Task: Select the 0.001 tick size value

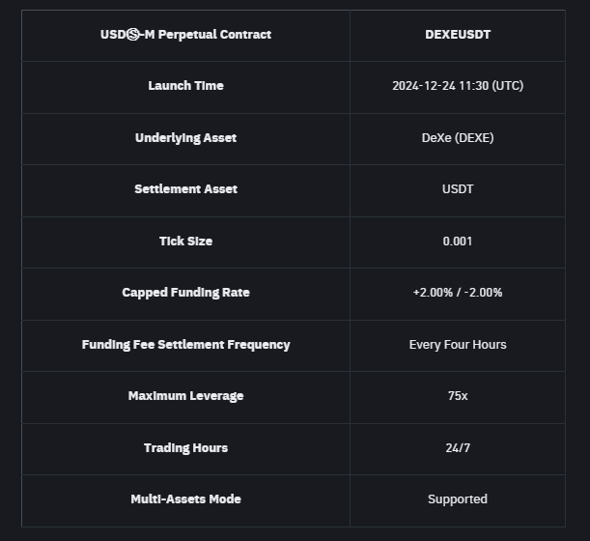Action: [x=458, y=242]
